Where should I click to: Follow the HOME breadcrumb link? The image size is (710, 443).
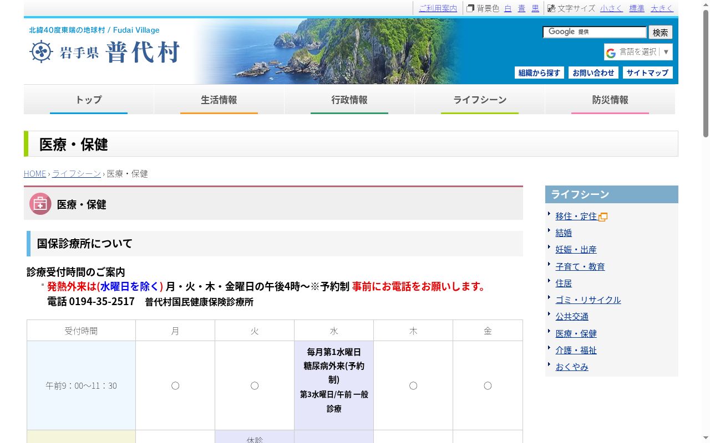click(x=35, y=173)
